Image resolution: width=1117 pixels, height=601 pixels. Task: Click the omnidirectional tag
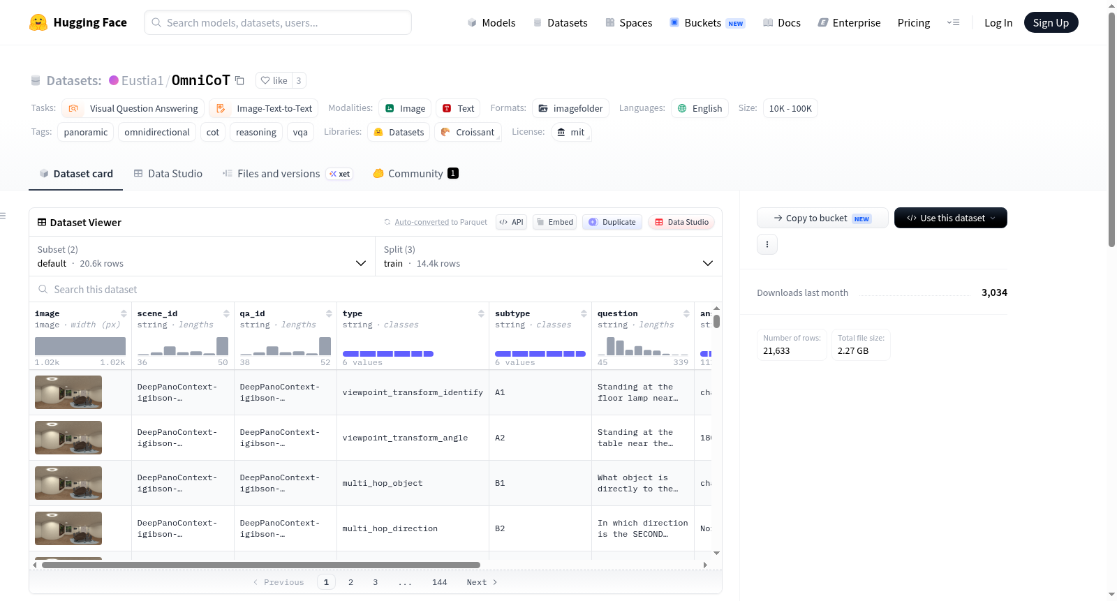(157, 132)
